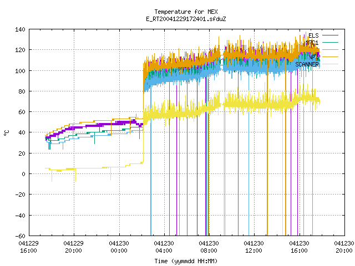
Task: Click the x-axis label 041230 04:00
Action: 164,247
